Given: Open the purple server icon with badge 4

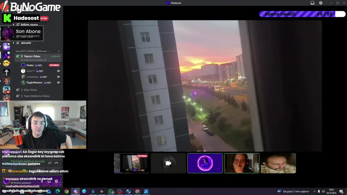Looking at the screenshot, I should (7, 55).
